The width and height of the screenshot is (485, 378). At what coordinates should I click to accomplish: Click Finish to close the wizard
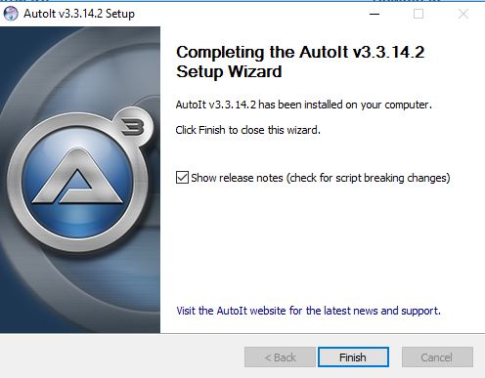tap(353, 357)
